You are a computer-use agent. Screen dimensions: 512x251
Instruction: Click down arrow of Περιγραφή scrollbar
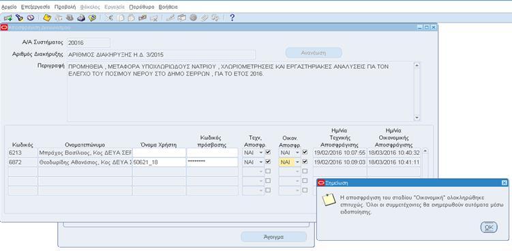point(417,117)
